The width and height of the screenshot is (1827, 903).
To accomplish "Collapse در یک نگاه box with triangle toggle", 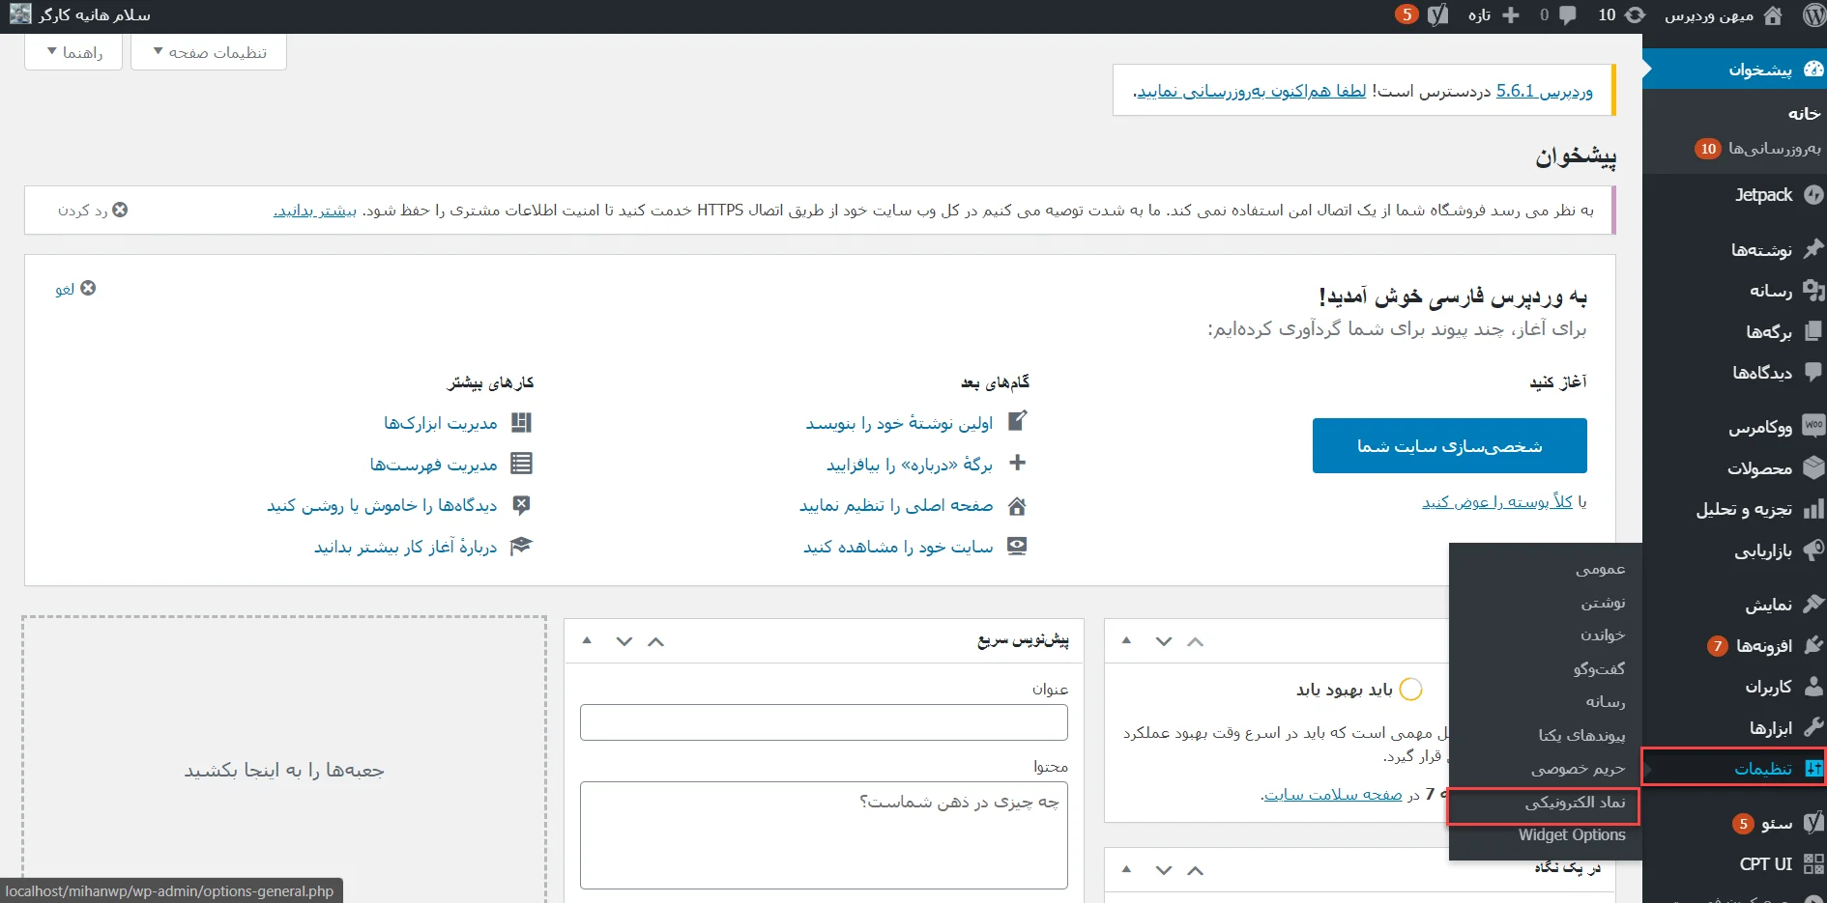I will coord(1126,869).
